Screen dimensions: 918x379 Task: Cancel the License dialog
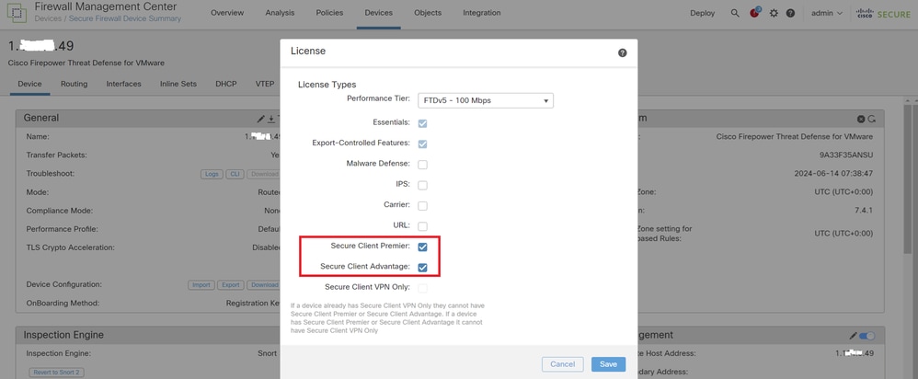pyautogui.click(x=563, y=364)
